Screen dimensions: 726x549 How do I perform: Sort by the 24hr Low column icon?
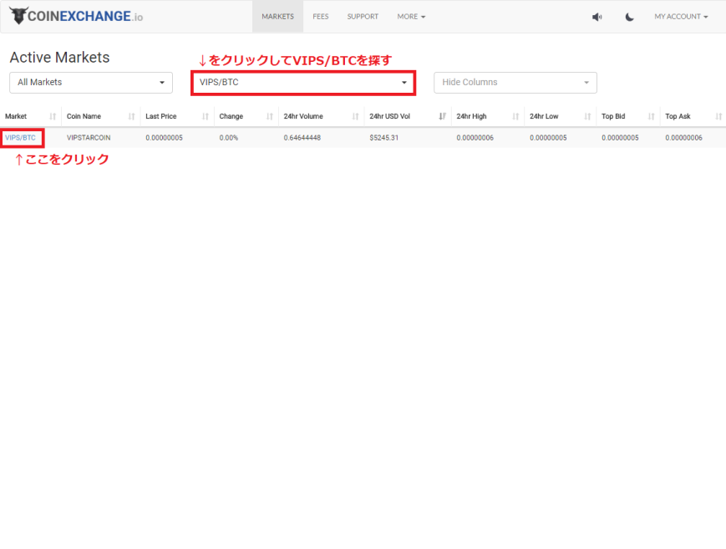click(x=587, y=116)
